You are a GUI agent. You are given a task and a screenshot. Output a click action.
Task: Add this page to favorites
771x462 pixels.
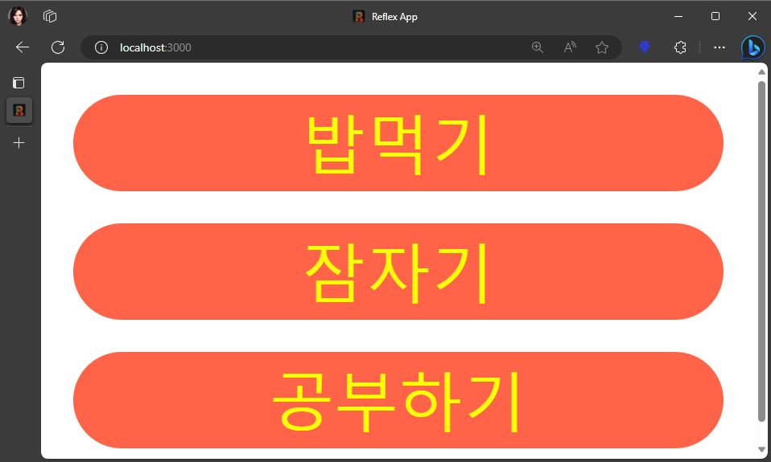602,47
